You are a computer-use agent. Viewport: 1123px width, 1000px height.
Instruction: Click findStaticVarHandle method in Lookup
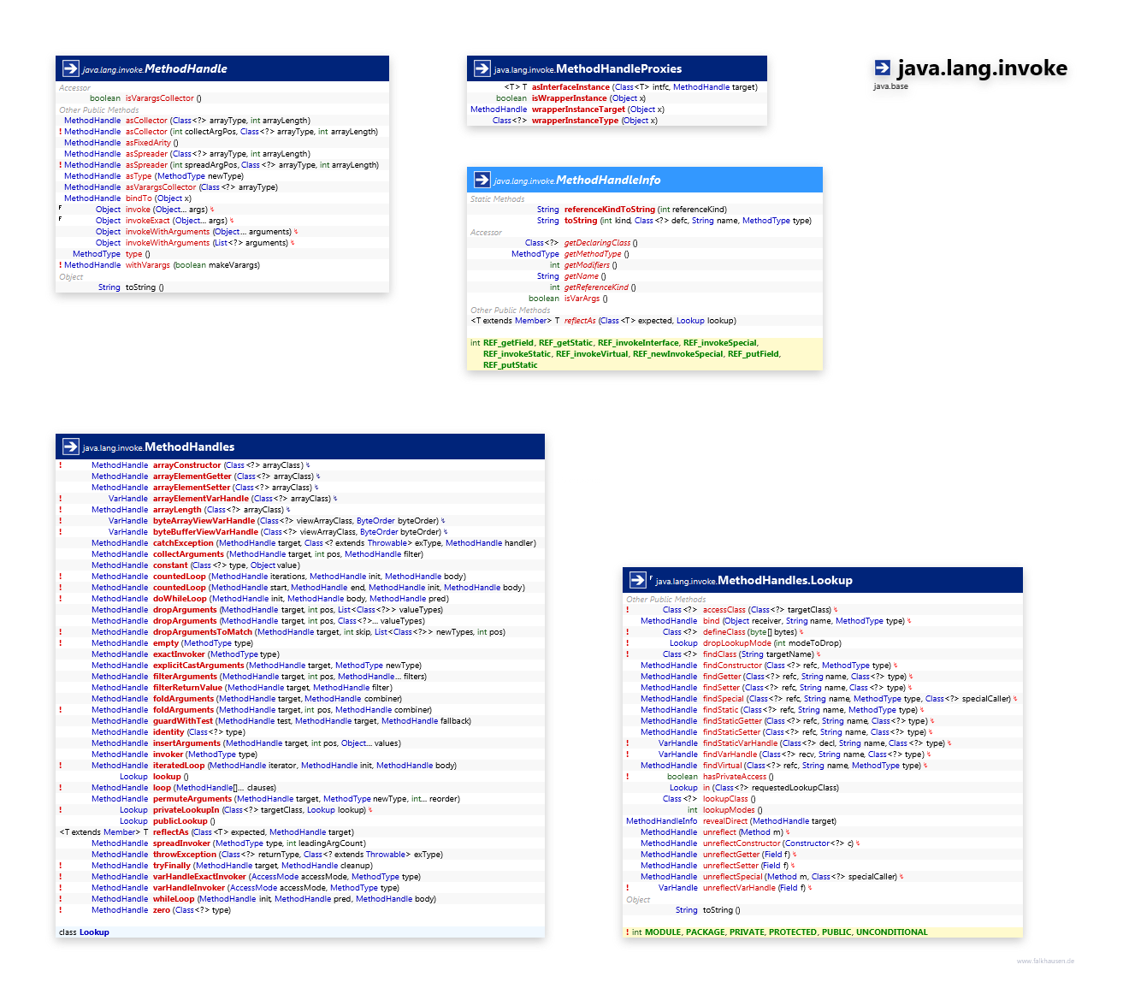point(740,743)
